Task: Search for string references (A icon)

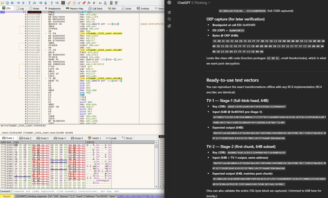Action: point(100,3)
